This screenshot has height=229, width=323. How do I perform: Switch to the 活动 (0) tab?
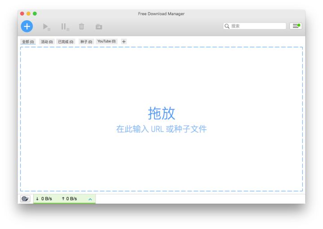tap(47, 42)
